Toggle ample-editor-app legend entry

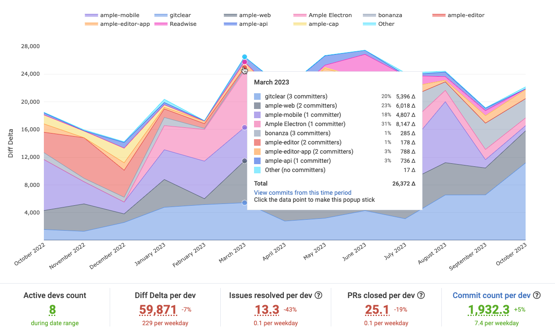pos(125,24)
